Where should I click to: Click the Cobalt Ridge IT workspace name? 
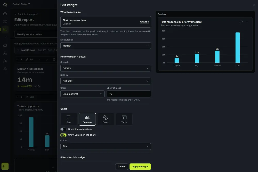pos(21,4)
